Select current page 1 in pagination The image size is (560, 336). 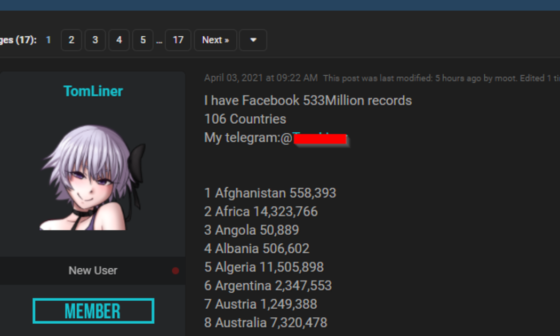pyautogui.click(x=48, y=40)
